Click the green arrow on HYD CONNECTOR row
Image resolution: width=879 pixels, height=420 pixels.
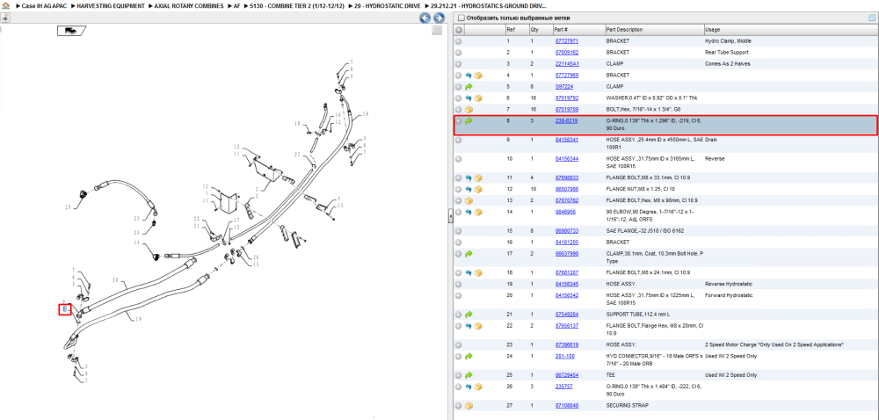point(469,356)
